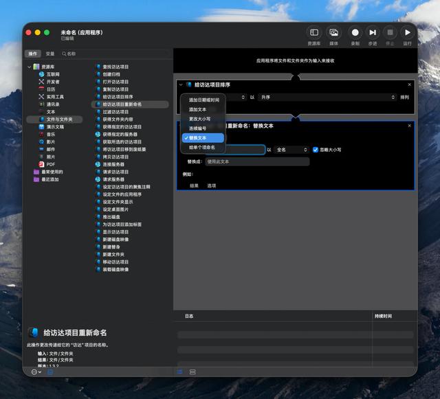Click the 持续时间 column header
This screenshot has height=399, width=440.
tap(383, 317)
